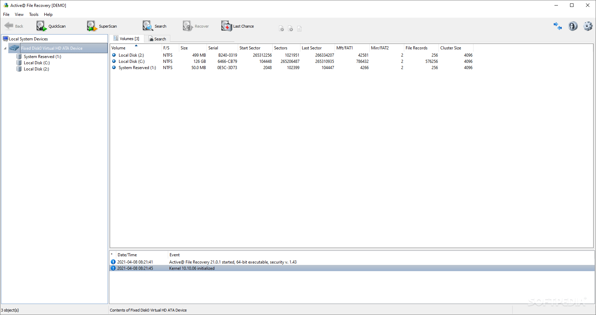Open the Tools menu

pyautogui.click(x=34, y=15)
